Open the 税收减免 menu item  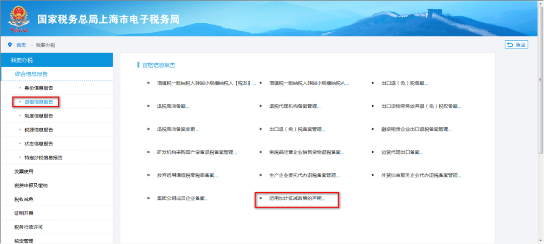point(24,199)
